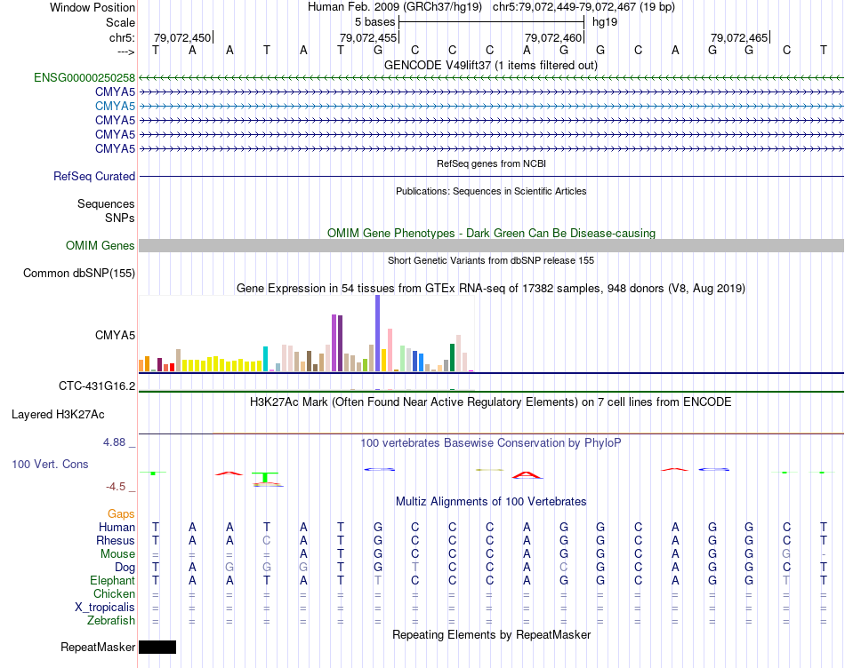This screenshot has height=668, width=845.
Task: Click the Rhesus species row label
Action: (116, 540)
